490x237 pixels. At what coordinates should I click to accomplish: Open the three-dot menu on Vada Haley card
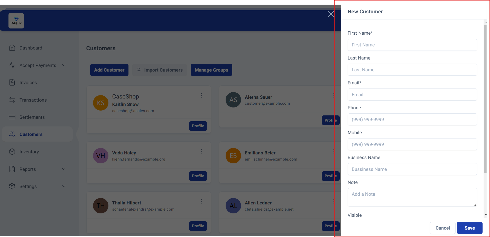(201, 151)
